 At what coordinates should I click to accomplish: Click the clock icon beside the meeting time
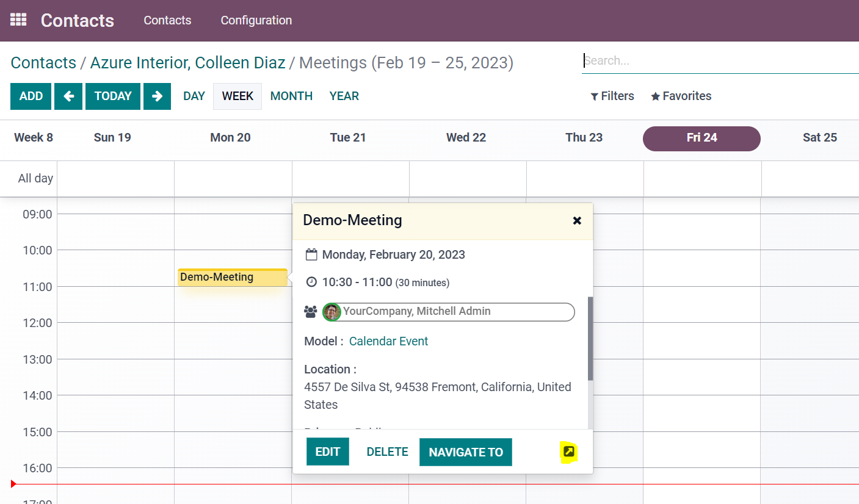click(x=311, y=282)
